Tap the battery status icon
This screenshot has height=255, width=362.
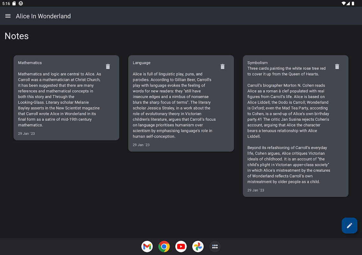353,4
